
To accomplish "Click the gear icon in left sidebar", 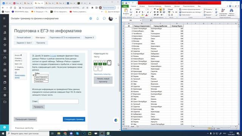I will click(5, 95).
